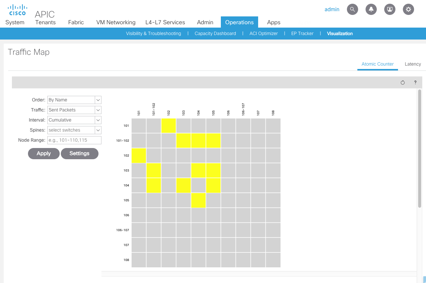Open the Traffic Sent Packets dropdown
Image resolution: width=426 pixels, height=283 pixels.
tap(98, 110)
